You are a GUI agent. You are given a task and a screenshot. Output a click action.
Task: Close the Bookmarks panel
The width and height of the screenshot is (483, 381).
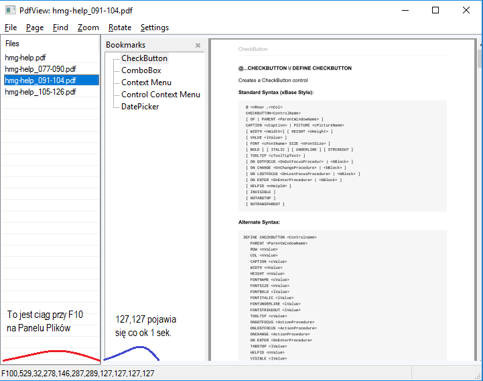(198, 46)
